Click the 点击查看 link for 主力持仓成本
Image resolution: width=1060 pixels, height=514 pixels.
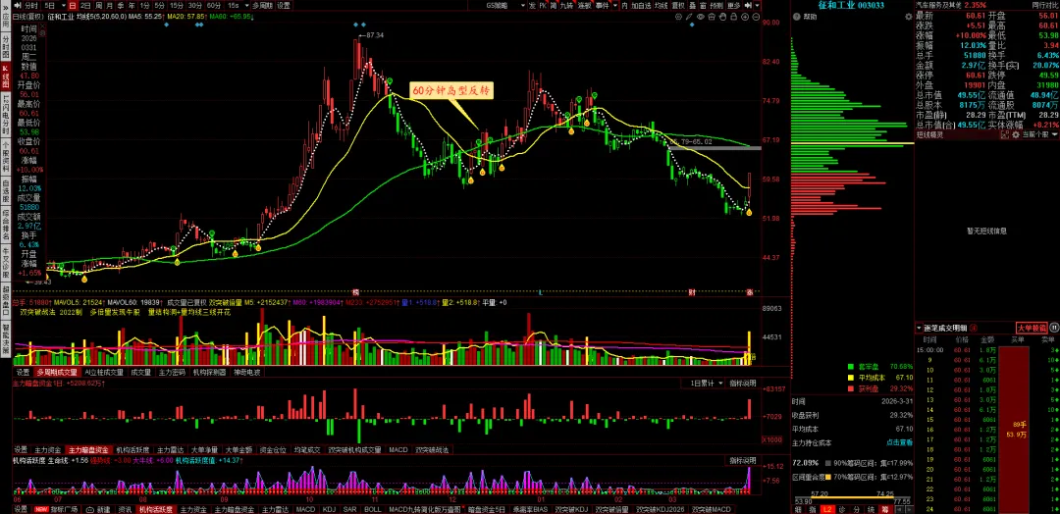click(899, 443)
